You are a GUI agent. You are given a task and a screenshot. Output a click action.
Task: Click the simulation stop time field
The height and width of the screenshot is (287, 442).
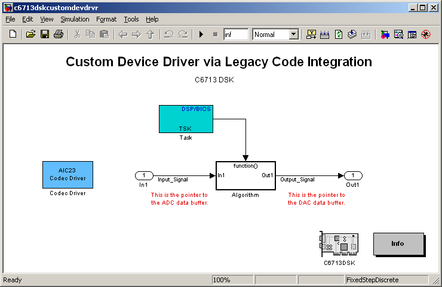(236, 35)
